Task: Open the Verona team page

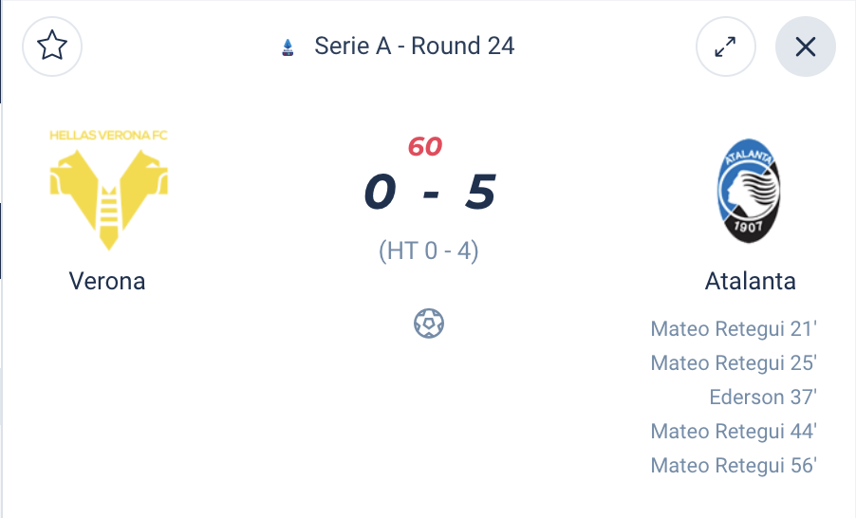Action: [x=107, y=281]
